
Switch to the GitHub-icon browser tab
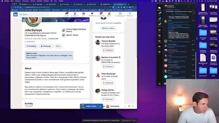pos(107,4)
